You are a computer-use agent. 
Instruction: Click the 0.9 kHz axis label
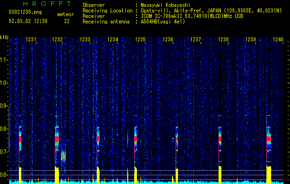4,106
